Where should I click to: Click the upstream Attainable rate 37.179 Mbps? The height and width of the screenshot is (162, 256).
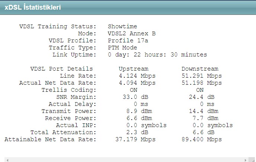(135, 139)
